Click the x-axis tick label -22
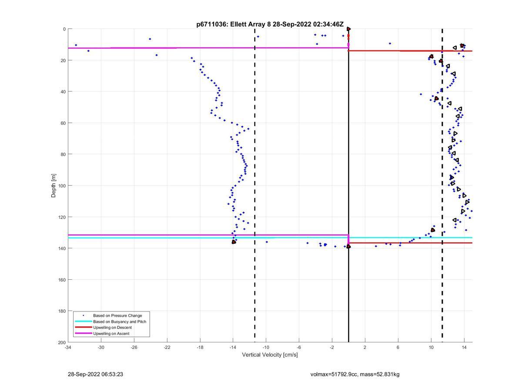522x385 pixels. click(167, 347)
